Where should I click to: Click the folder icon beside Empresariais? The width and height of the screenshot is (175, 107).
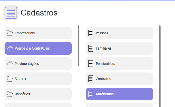pos(10,33)
